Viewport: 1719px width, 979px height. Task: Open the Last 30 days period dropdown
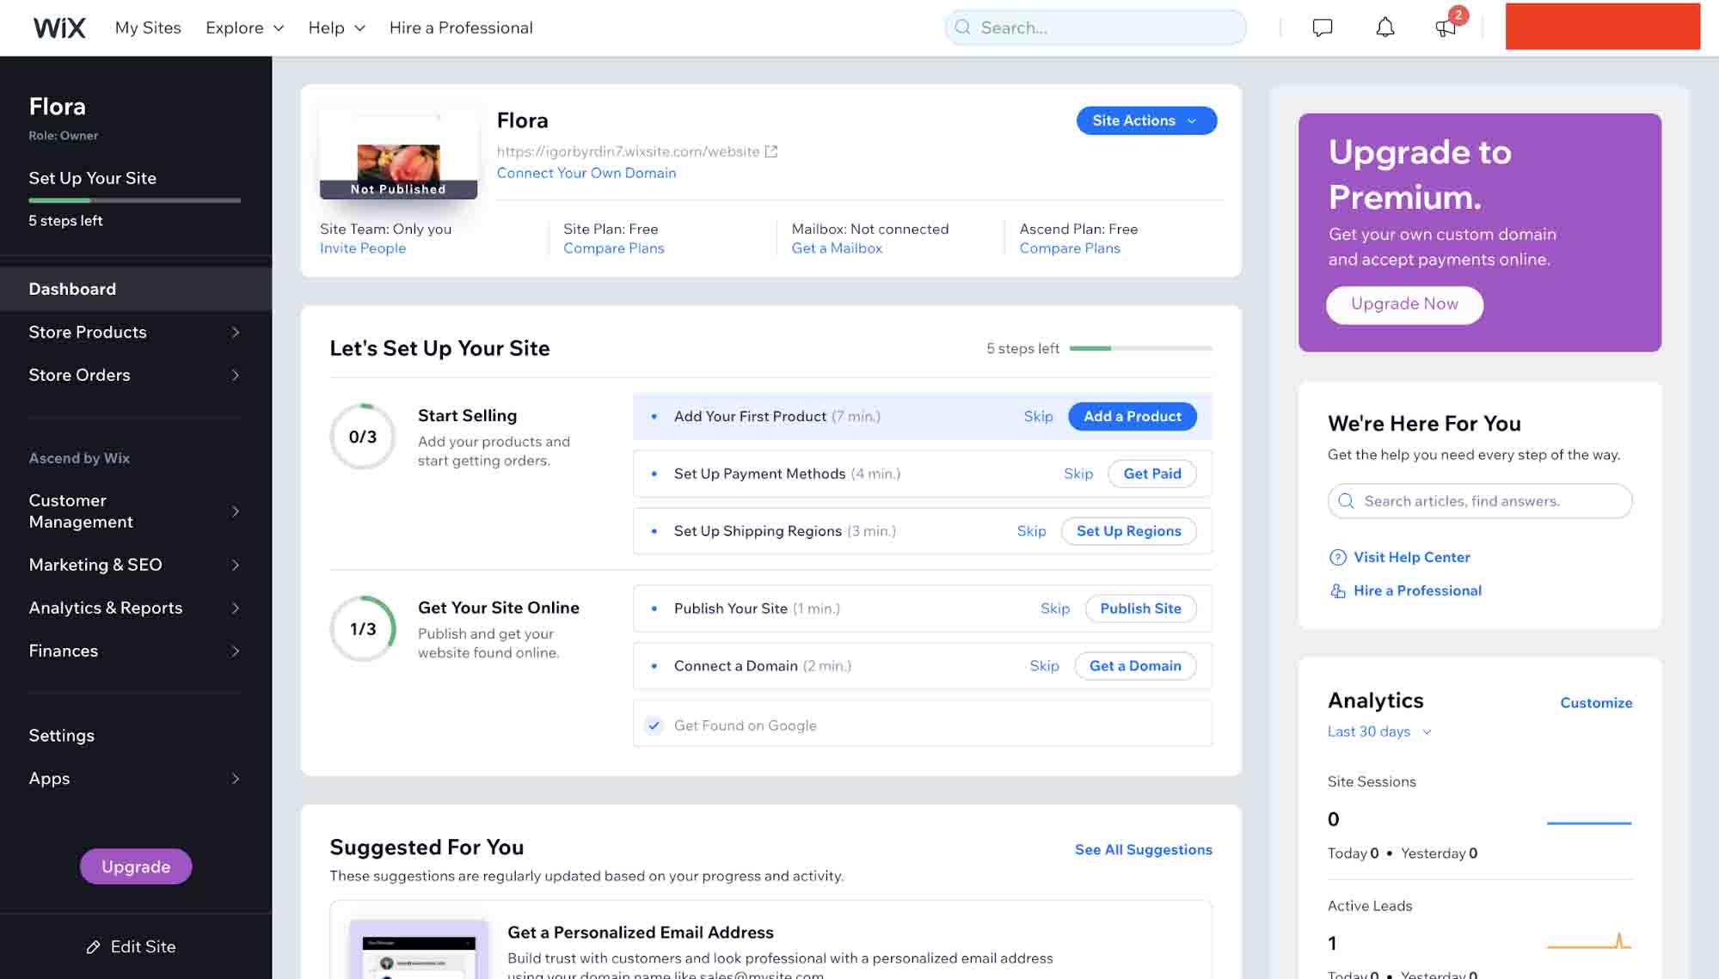pyautogui.click(x=1378, y=731)
